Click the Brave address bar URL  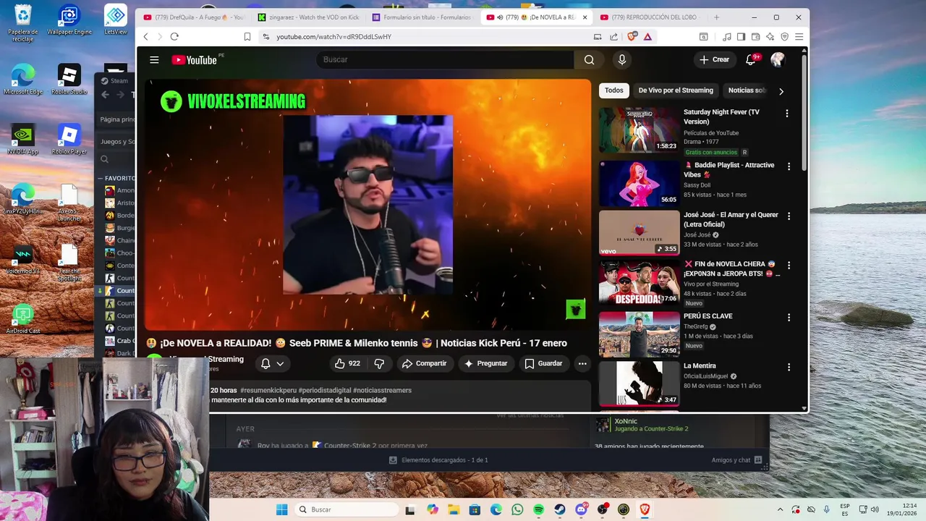point(334,36)
